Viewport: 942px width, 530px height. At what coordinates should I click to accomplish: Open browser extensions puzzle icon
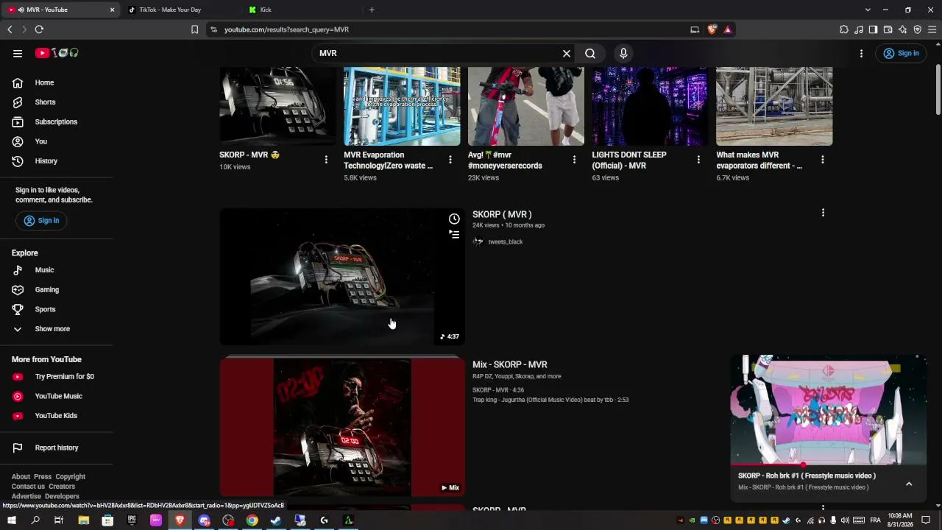point(844,29)
